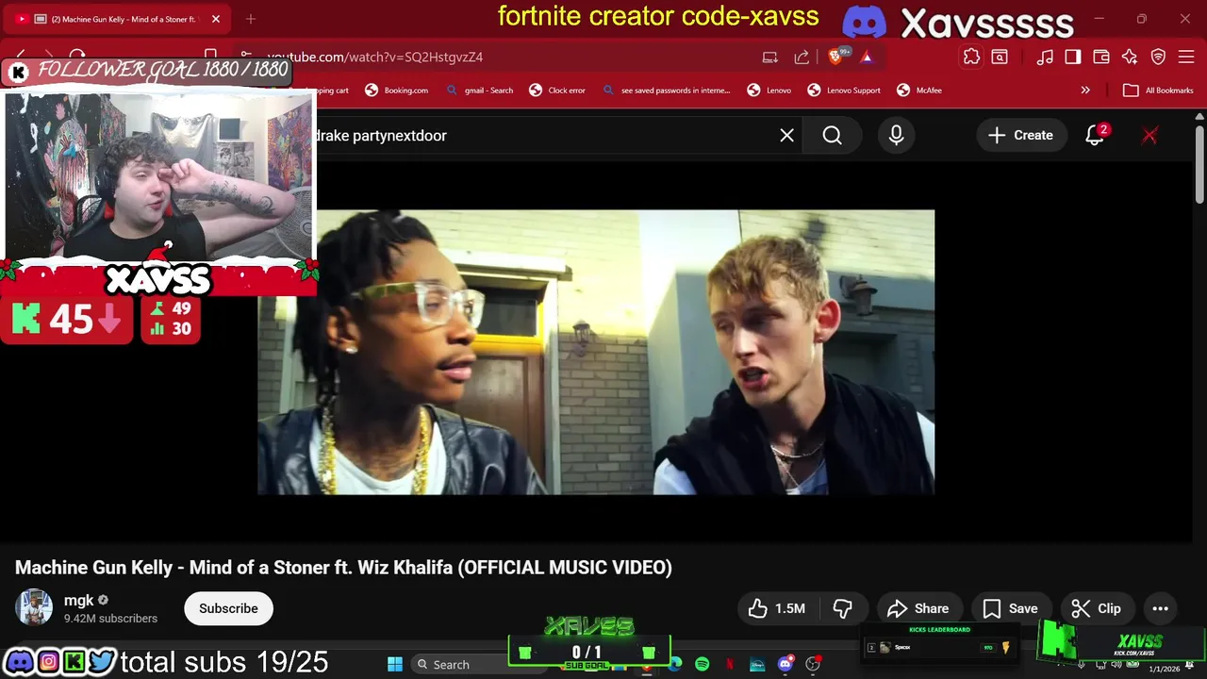This screenshot has height=679, width=1207.
Task: Open Extensions puzzle piece icon
Action: coord(971,57)
